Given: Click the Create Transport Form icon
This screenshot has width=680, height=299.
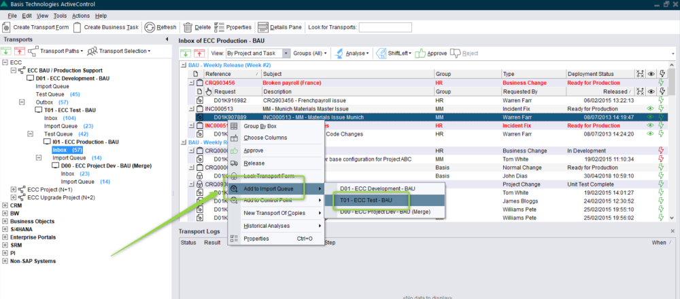Looking at the screenshot, I should (7, 27).
